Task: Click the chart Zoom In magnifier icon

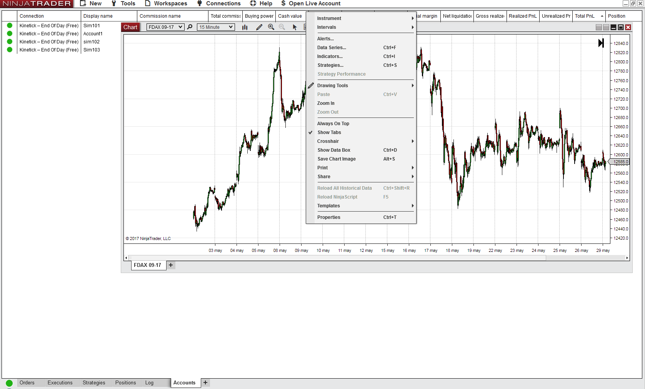Action: click(x=271, y=27)
